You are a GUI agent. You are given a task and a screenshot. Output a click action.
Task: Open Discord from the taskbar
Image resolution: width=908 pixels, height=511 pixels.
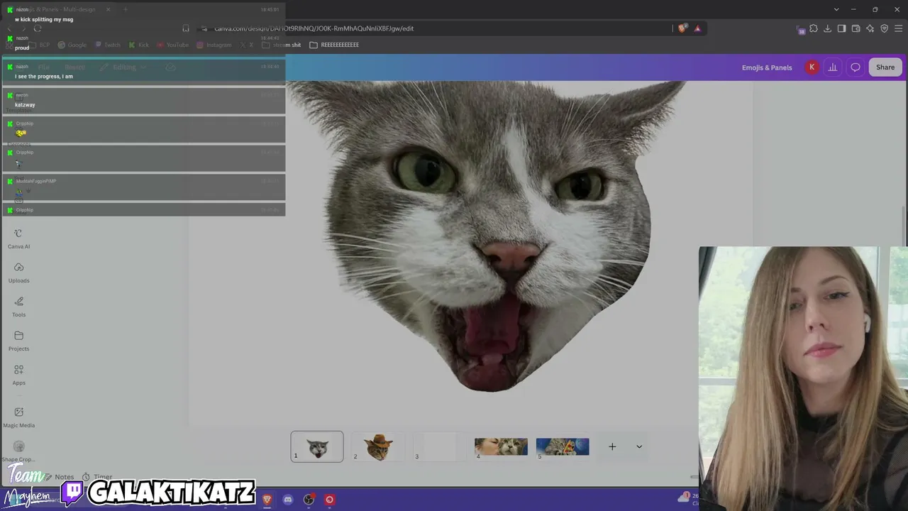[x=287, y=500]
